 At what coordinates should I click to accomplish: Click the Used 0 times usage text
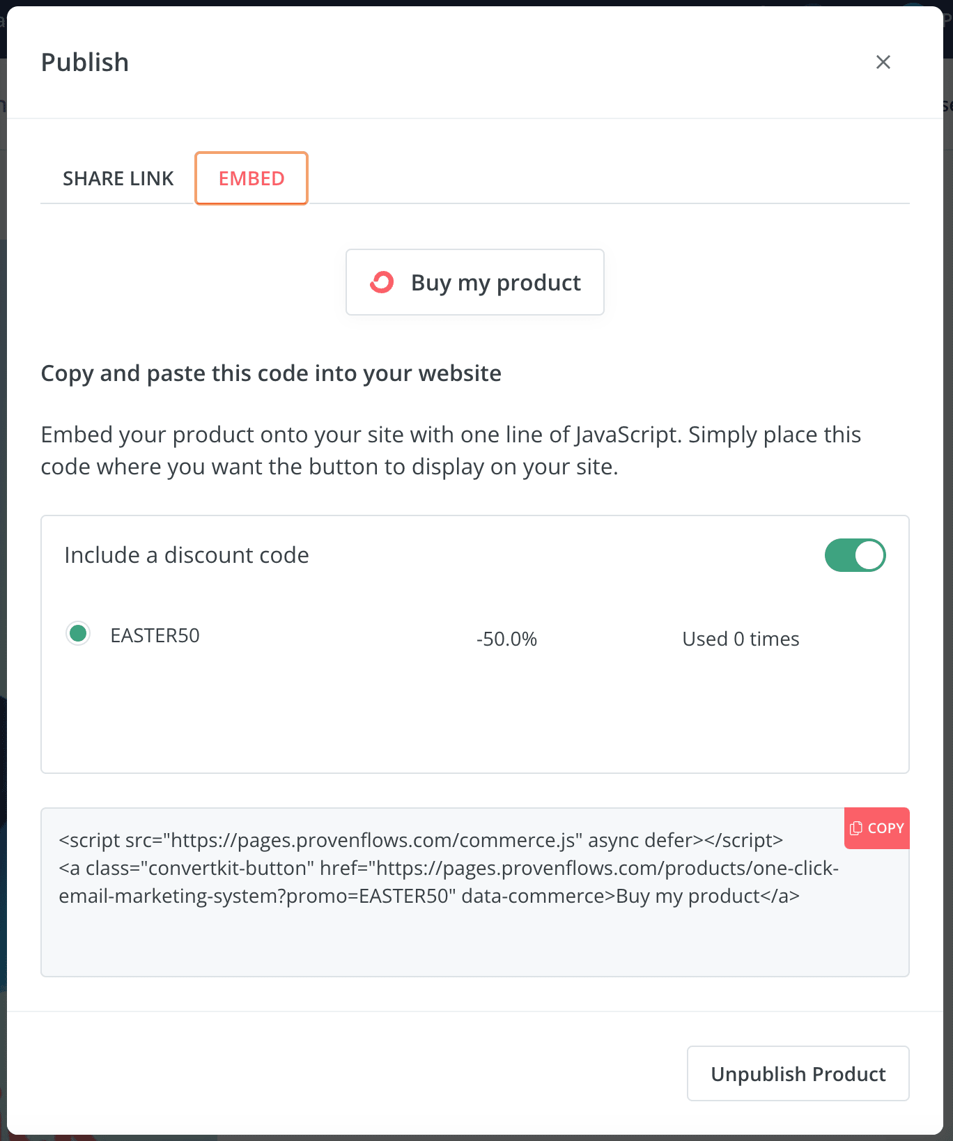click(x=741, y=639)
